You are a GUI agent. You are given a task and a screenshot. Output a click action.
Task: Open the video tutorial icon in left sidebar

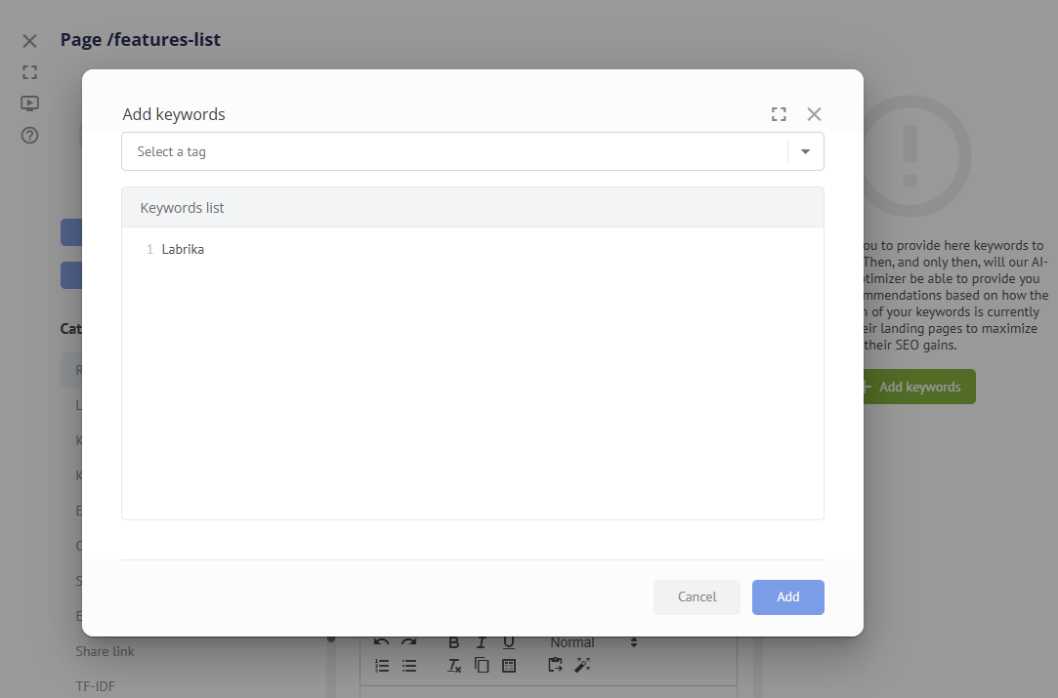tap(29, 103)
